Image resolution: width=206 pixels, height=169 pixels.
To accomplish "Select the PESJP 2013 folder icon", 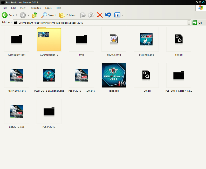I will [x=49, y=111].
